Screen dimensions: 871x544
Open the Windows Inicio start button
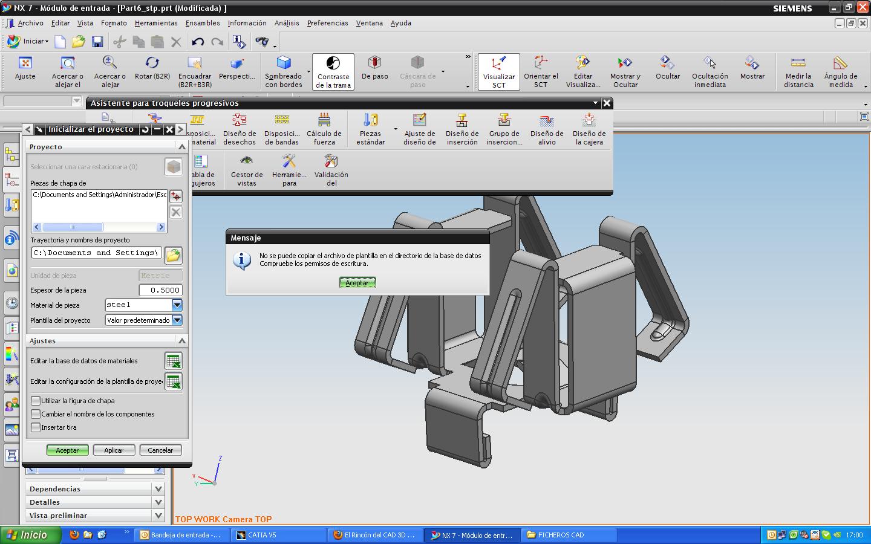(x=31, y=535)
